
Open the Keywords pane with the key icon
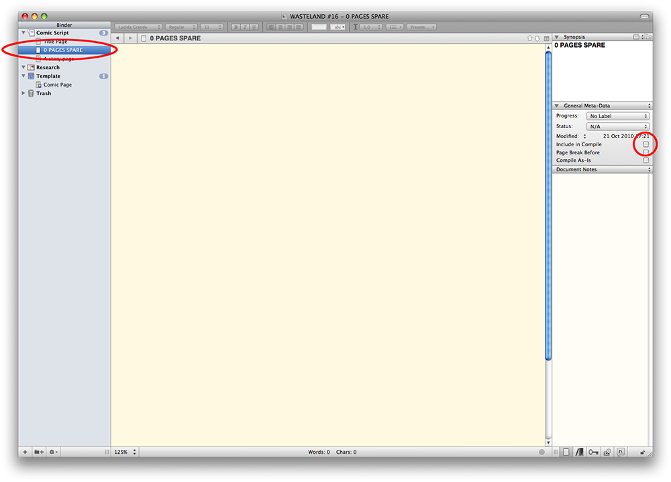pos(593,452)
